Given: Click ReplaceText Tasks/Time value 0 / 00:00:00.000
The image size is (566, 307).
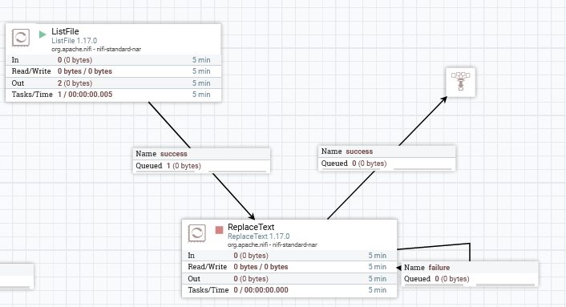Looking at the screenshot, I should pos(261,290).
